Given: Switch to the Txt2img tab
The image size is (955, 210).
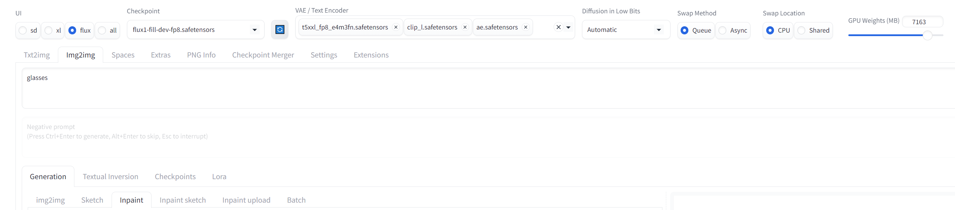Looking at the screenshot, I should 37,55.
